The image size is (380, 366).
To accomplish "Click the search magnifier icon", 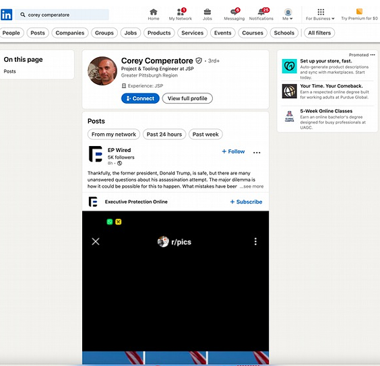I will point(22,15).
